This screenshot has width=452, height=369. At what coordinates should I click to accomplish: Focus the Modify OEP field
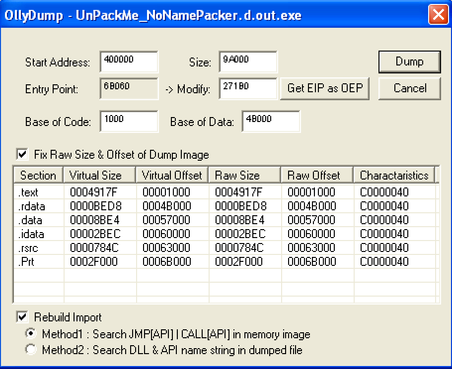point(248,88)
